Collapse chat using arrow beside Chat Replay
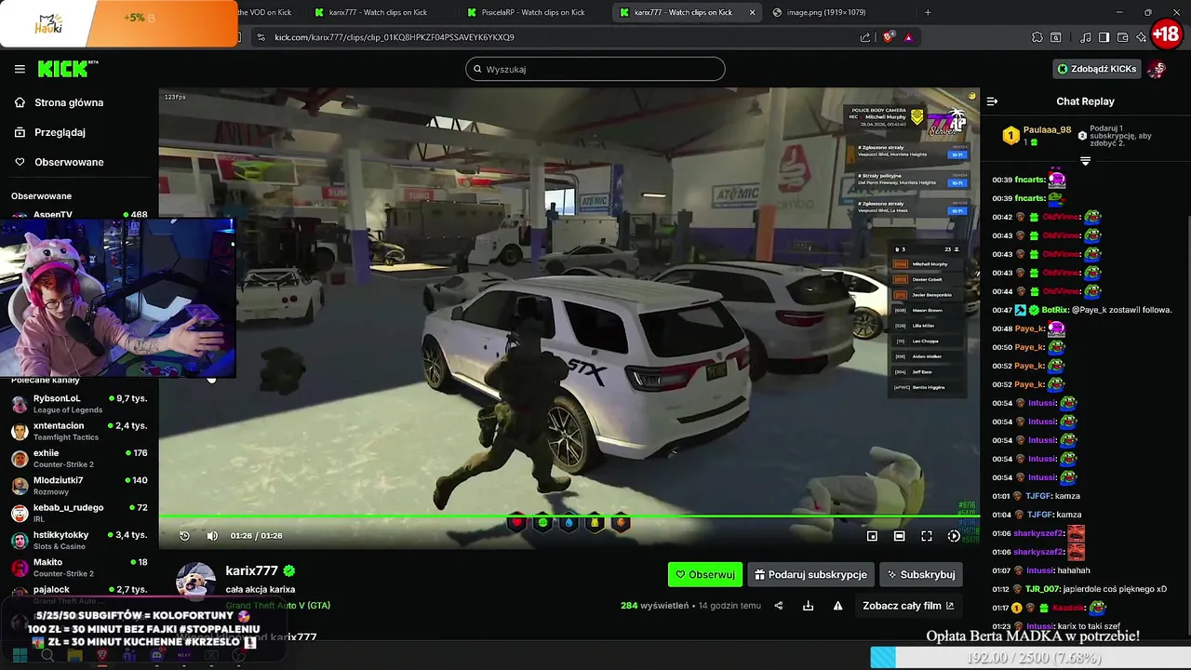Image resolution: width=1191 pixels, height=670 pixels. click(x=992, y=101)
